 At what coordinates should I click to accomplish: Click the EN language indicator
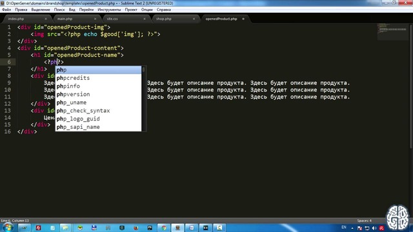click(344, 227)
